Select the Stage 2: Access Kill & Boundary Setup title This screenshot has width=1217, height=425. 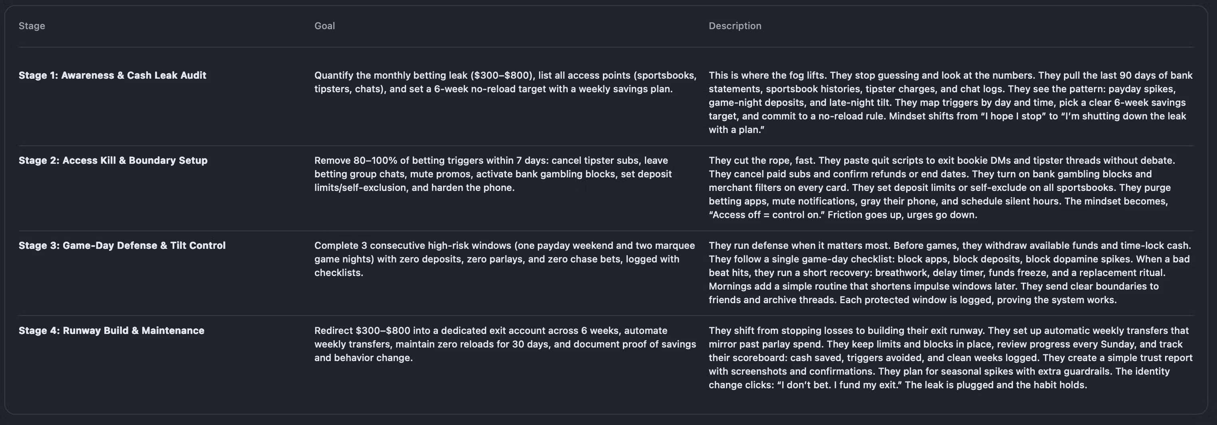tap(113, 161)
